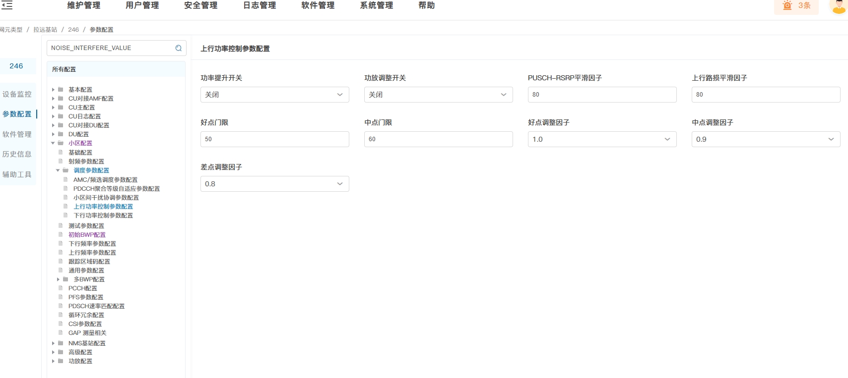Open the 好点调整因子 dropdown
848x378 pixels.
602,139
